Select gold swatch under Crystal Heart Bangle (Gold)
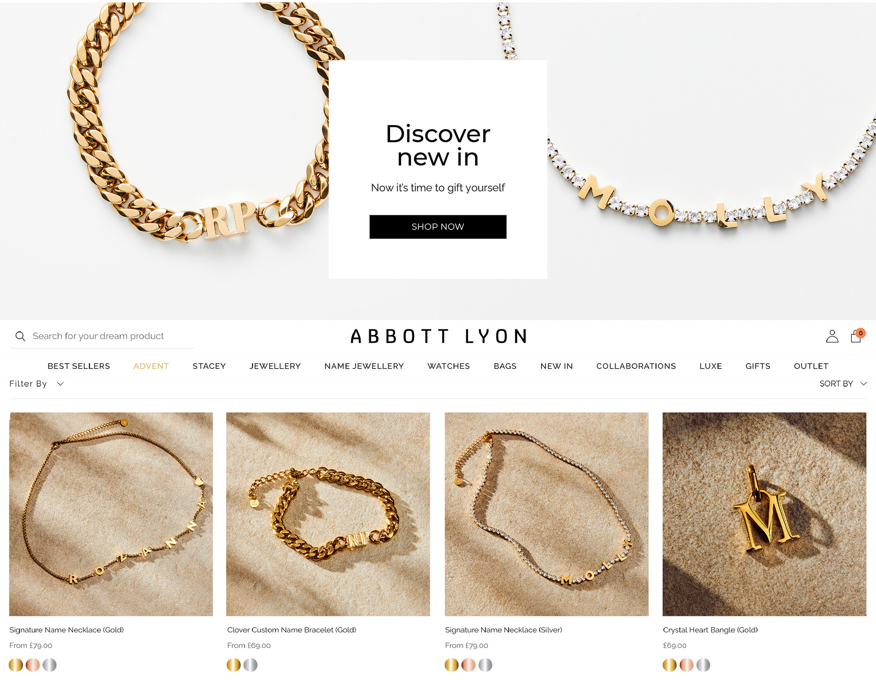This screenshot has width=876, height=683. [669, 665]
